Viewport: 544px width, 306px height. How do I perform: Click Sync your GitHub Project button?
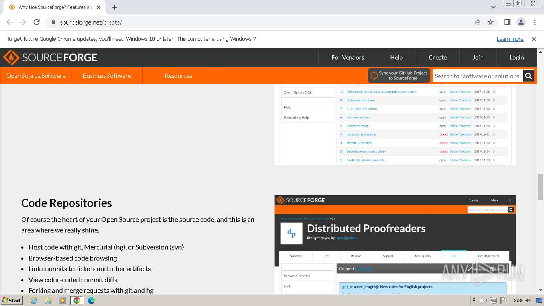point(399,76)
